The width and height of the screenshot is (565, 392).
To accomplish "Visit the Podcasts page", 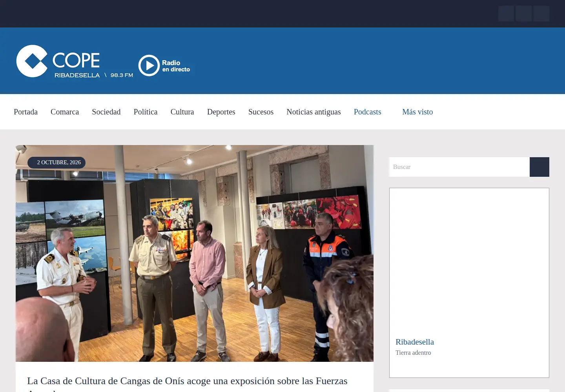I will click(368, 112).
